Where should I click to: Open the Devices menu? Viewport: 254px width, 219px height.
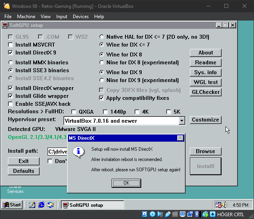81,17
